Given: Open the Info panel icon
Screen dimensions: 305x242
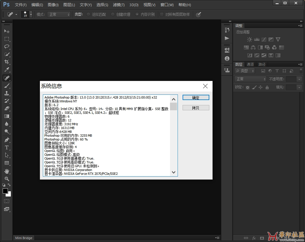Looking at the screenshot, I should pos(227,58).
